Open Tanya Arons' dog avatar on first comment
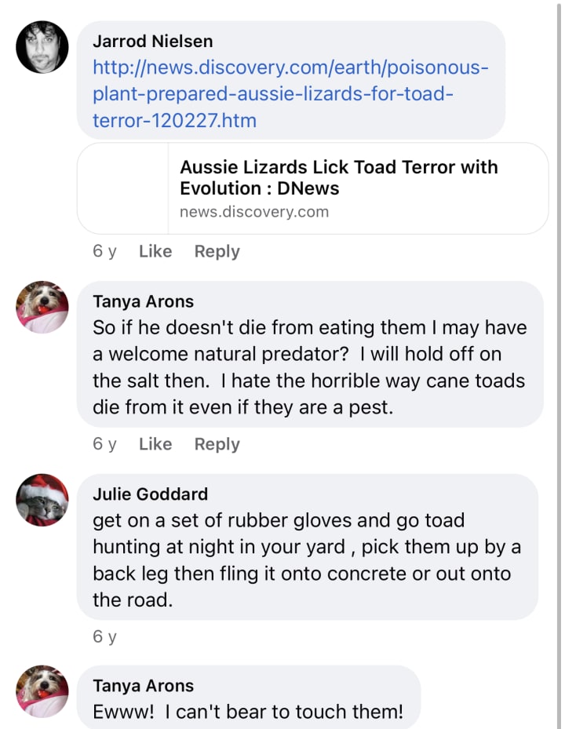565x729 pixels. 42,307
